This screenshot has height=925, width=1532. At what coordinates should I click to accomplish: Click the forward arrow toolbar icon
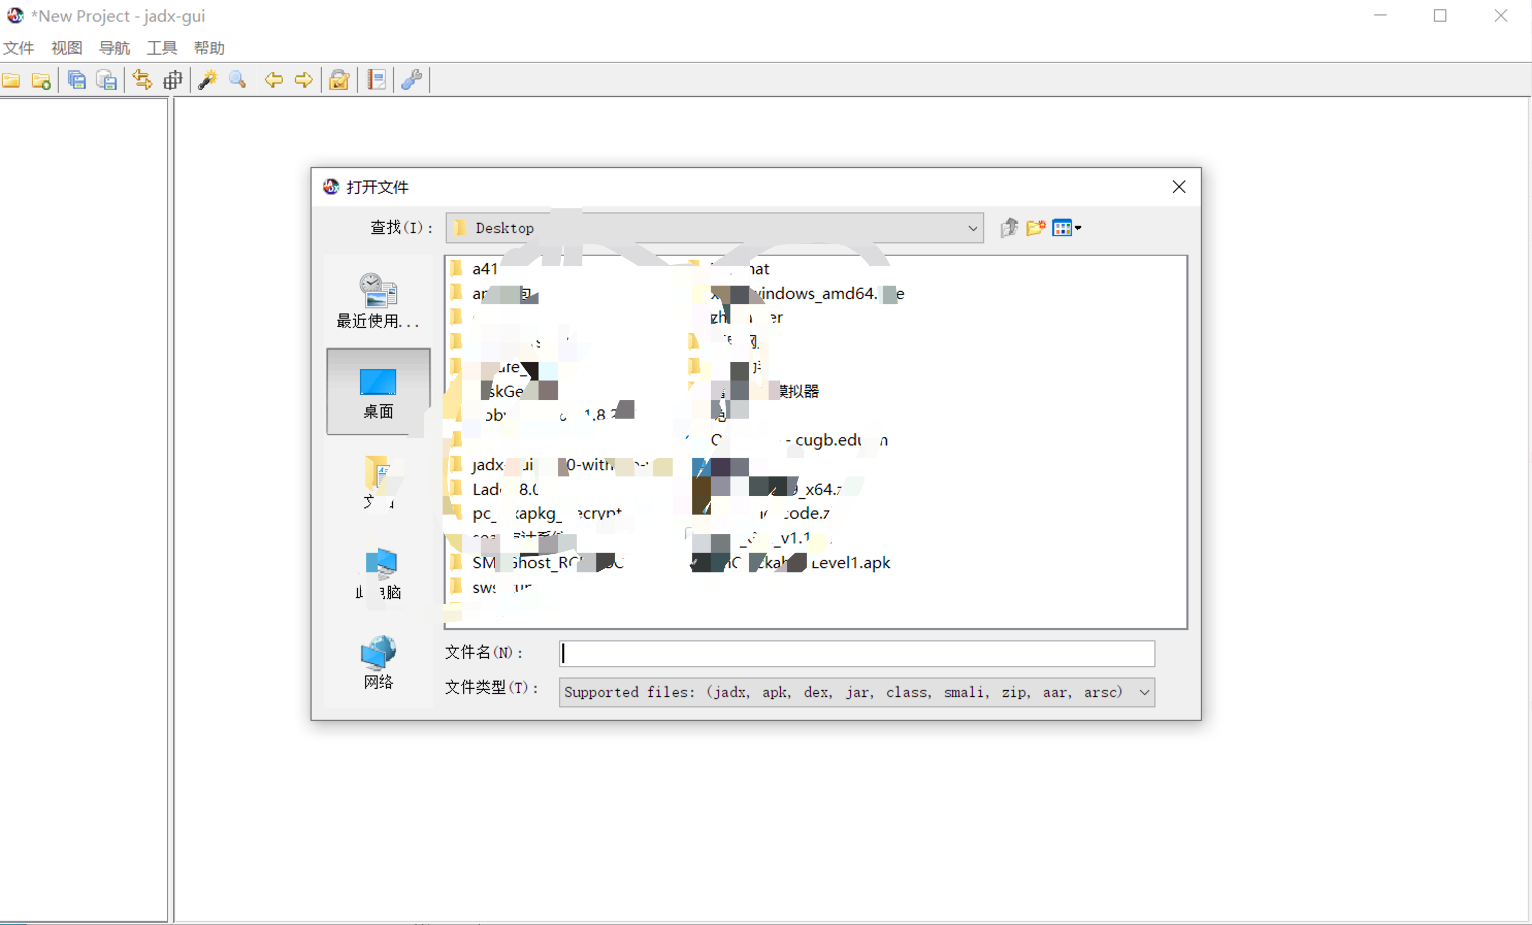tap(303, 80)
